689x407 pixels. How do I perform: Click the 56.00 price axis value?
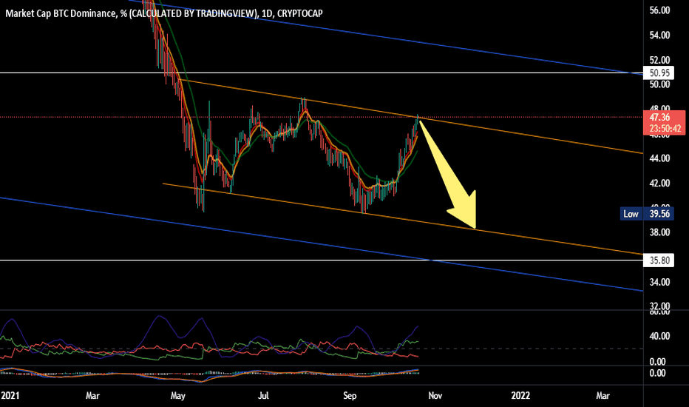tap(659, 10)
